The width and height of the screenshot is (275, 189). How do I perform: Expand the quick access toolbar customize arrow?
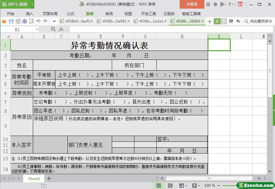click(54, 21)
